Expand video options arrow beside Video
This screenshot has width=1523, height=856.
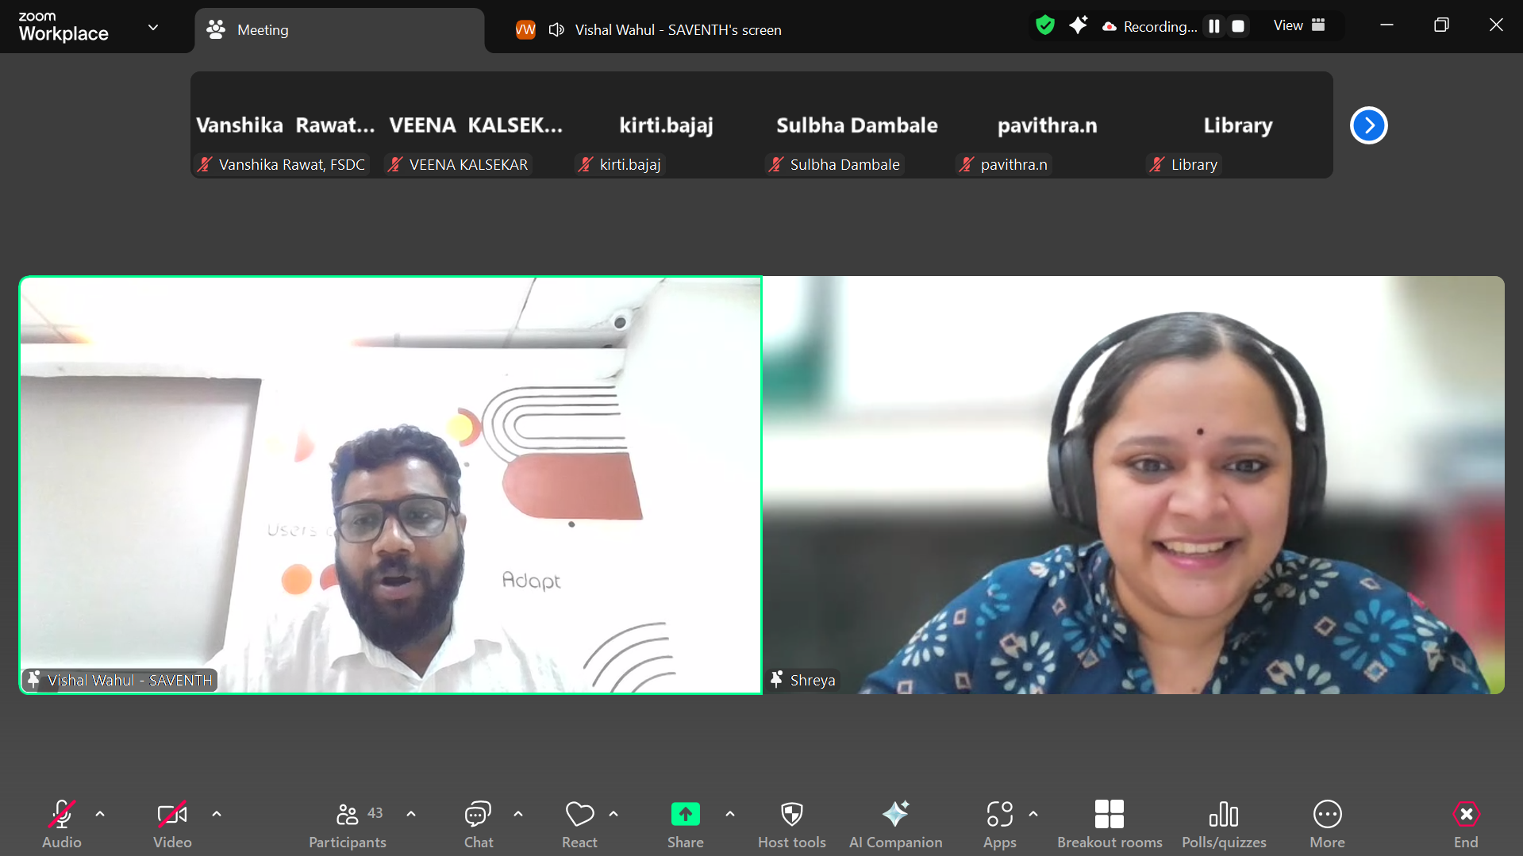216,814
